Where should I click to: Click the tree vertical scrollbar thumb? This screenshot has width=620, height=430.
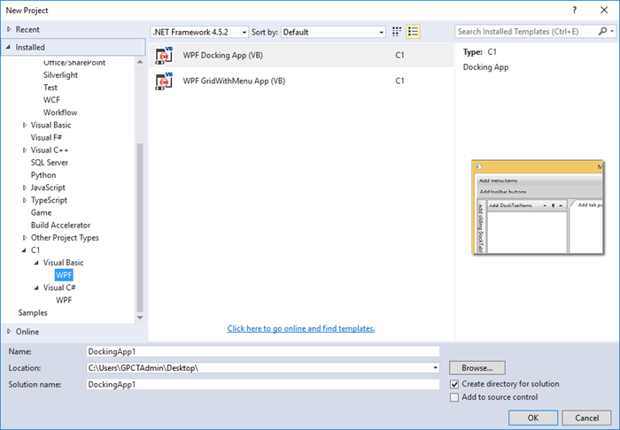140,227
